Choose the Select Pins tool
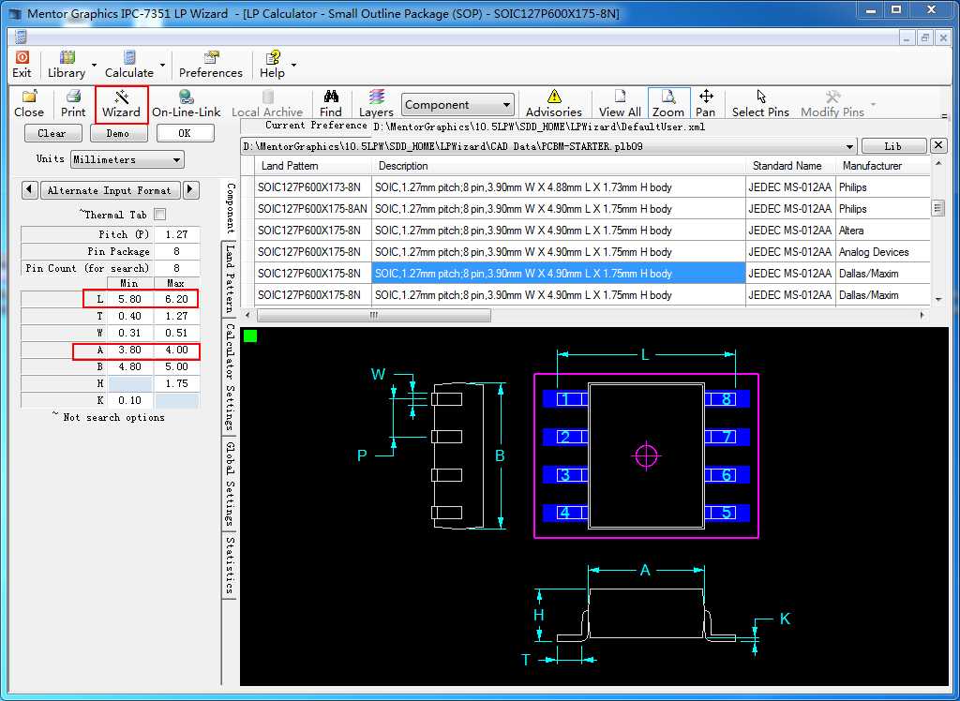This screenshot has width=960, height=701. (x=760, y=104)
